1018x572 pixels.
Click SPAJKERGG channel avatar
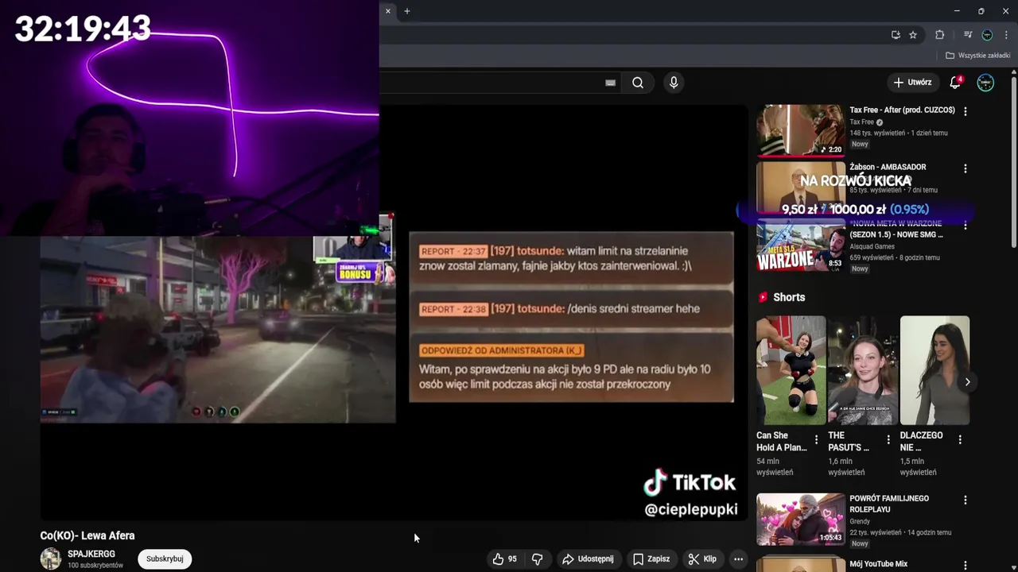pyautogui.click(x=51, y=558)
